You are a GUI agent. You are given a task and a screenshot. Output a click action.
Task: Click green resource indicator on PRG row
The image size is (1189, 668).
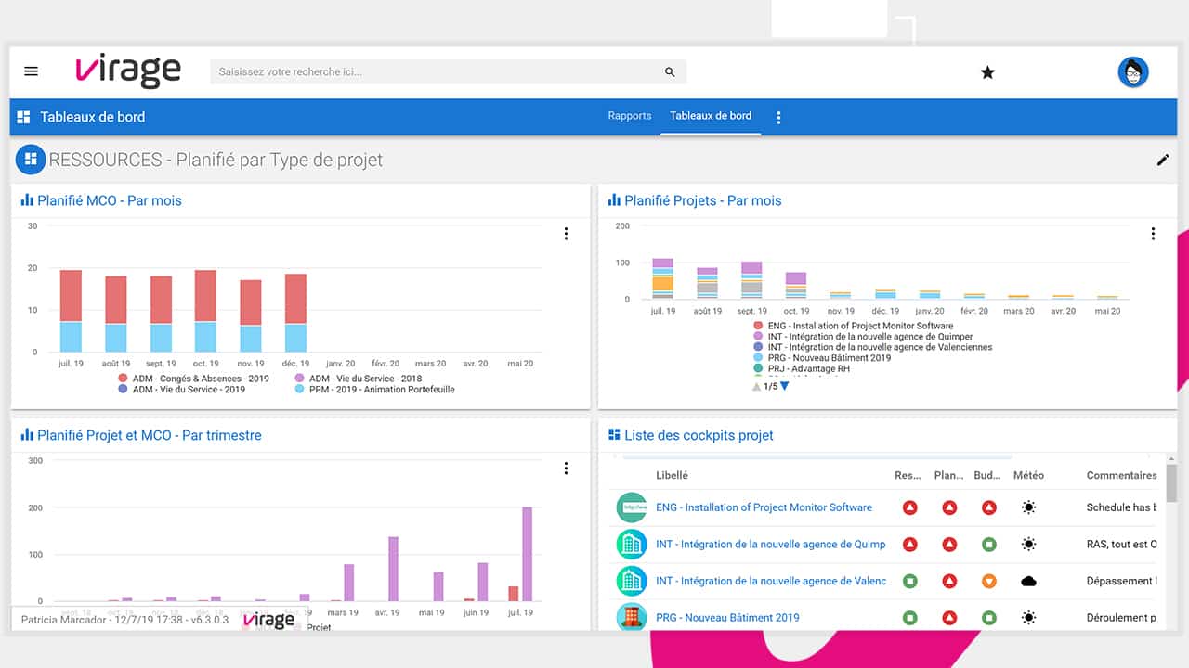coord(910,617)
